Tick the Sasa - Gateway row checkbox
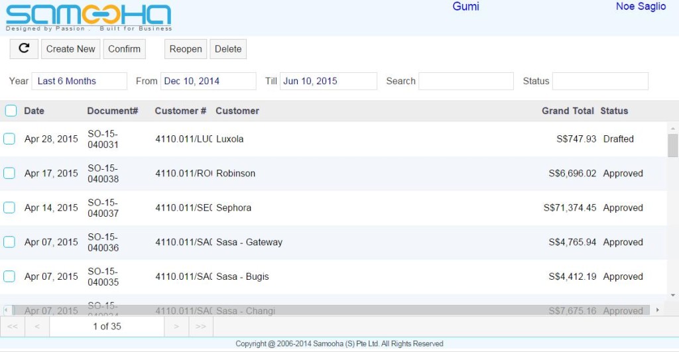This screenshot has width=679, height=352. (9, 242)
